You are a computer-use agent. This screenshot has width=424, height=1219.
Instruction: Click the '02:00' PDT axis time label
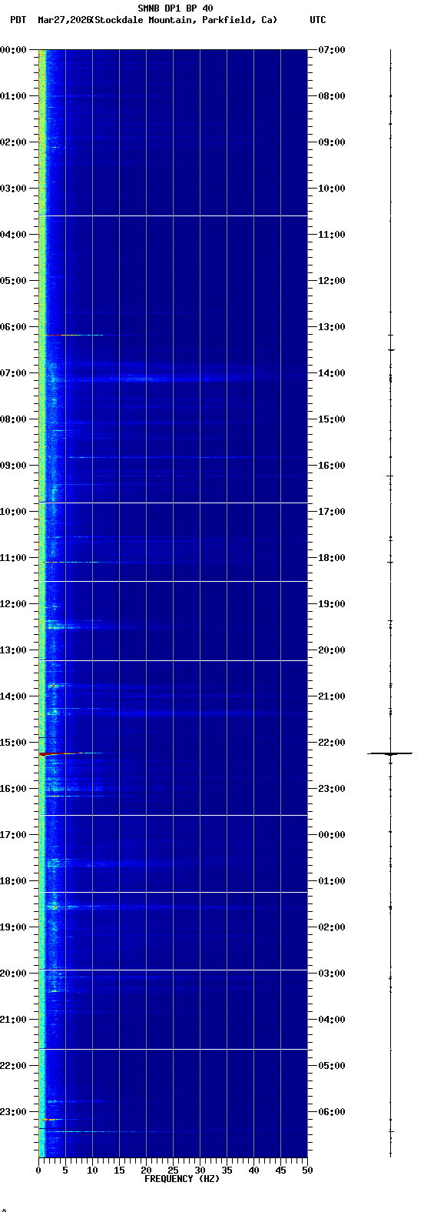tap(14, 142)
